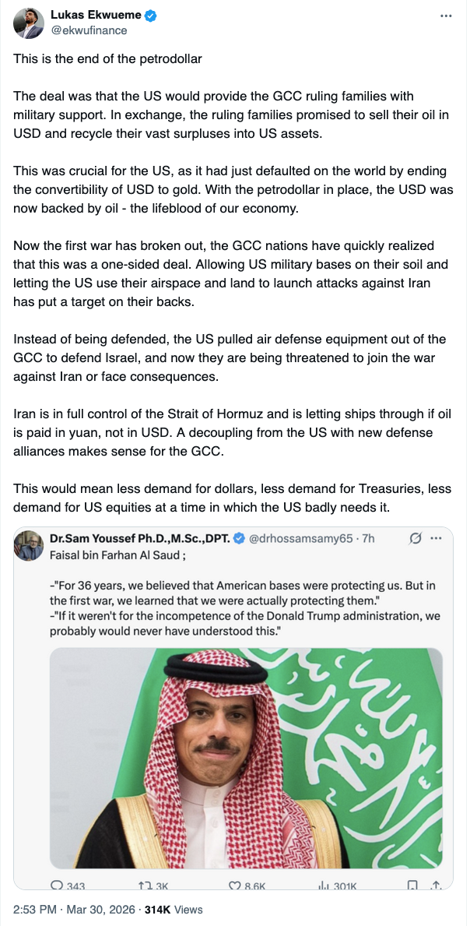Click Dr.Sam Youssef's profile avatar
This screenshot has height=926, width=470.
[28, 547]
